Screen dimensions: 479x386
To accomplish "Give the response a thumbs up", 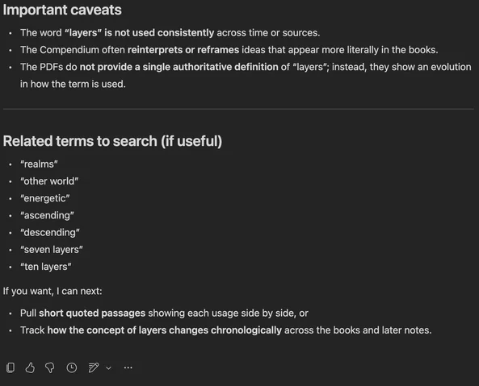I will [30, 367].
